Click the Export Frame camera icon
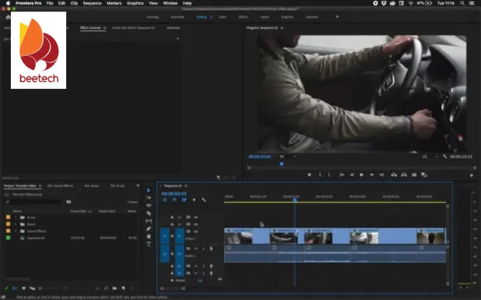 point(414,175)
